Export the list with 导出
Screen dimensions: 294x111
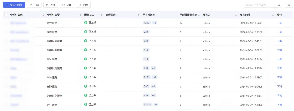click(x=67, y=5)
